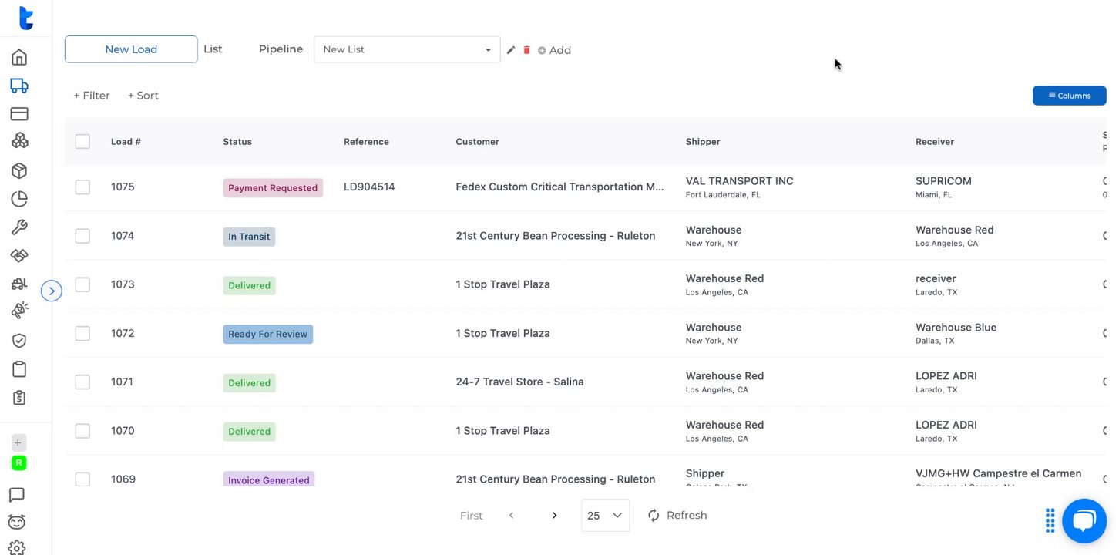Expand the sidebar with chevron arrow
1119x555 pixels.
(52, 291)
